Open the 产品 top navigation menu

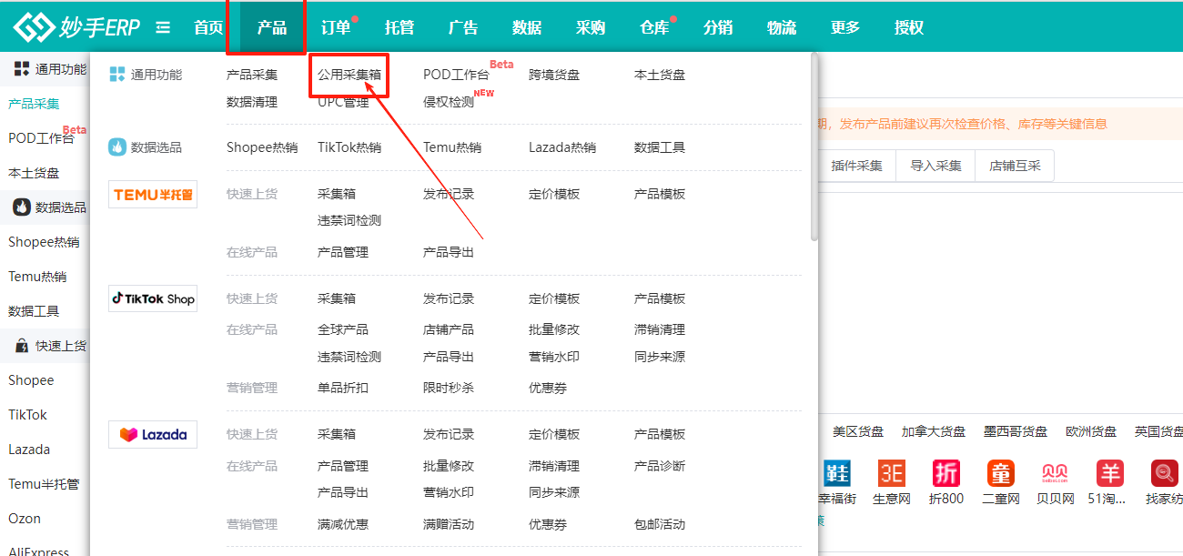tap(272, 27)
